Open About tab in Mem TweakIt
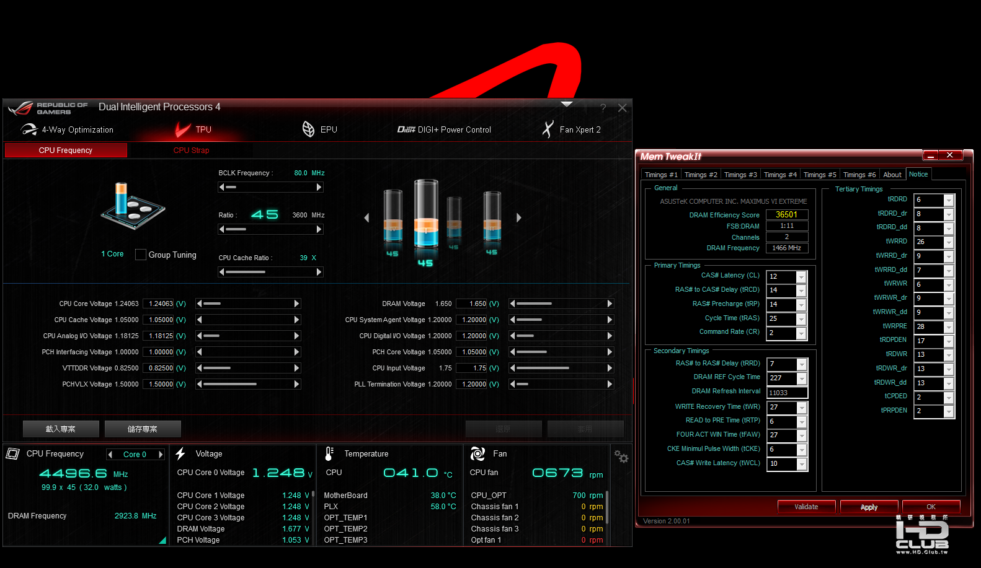The height and width of the screenshot is (568, 981). click(892, 175)
